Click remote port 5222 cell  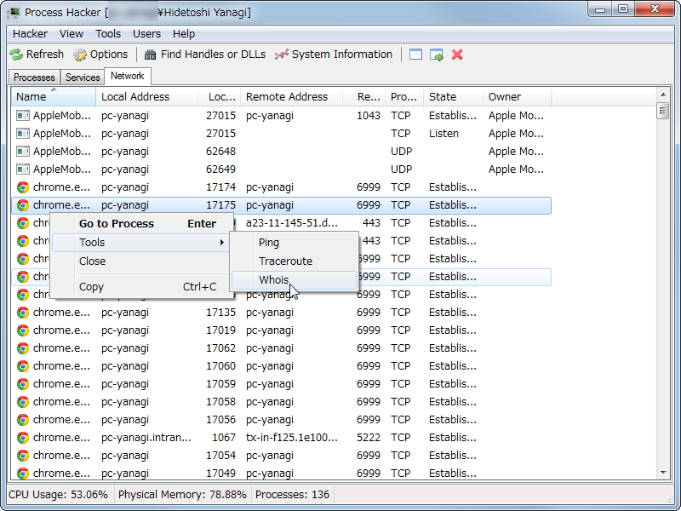369,438
